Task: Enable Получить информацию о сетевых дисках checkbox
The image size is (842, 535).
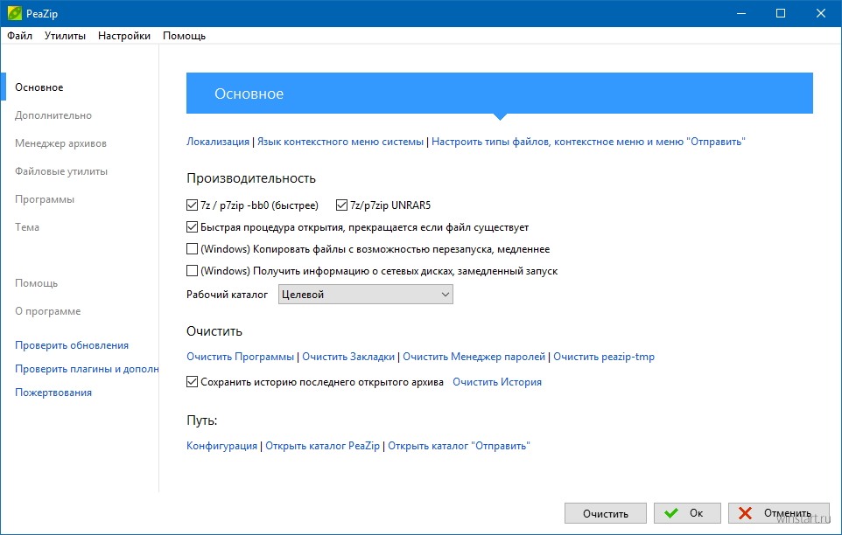Action: coord(192,271)
